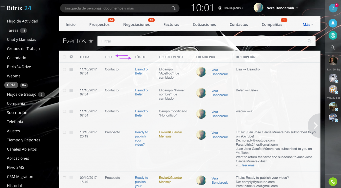The width and height of the screenshot is (341, 188).
Task: Open the TRABAJANDO work status control
Action: click(x=230, y=8)
